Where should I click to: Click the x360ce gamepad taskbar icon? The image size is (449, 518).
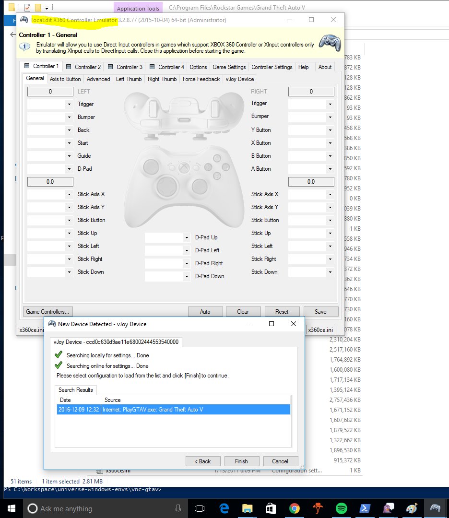point(435,508)
